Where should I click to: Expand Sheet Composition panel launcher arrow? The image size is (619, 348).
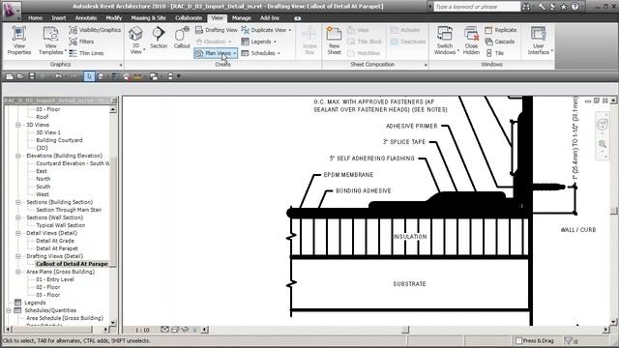[426, 65]
